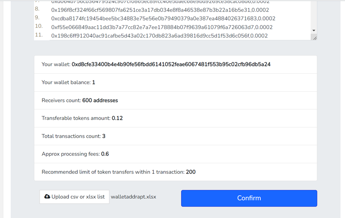
Task: Click the Confirm button
Action: click(x=249, y=198)
